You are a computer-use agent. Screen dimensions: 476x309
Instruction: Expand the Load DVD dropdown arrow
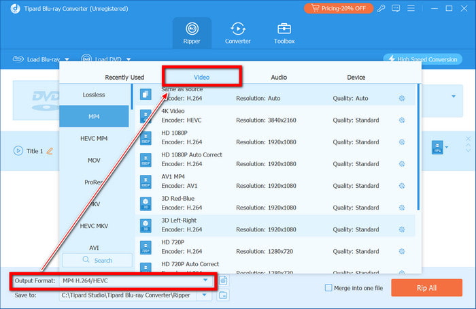pyautogui.click(x=129, y=59)
